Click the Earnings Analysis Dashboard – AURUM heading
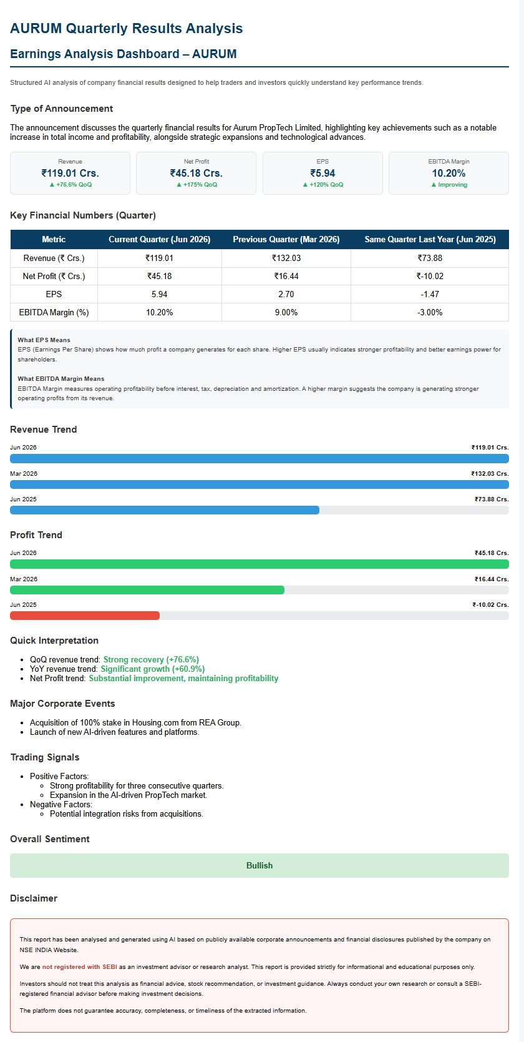The height and width of the screenshot is (1042, 524). click(x=123, y=54)
